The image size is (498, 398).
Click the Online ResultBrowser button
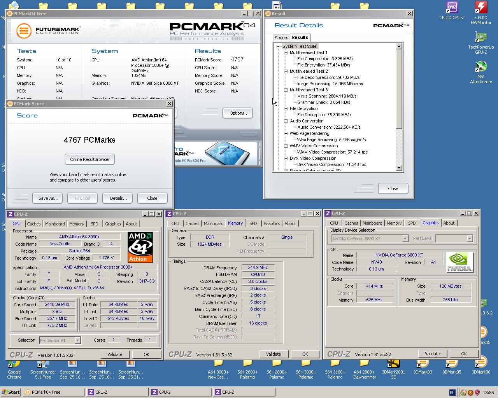90,159
